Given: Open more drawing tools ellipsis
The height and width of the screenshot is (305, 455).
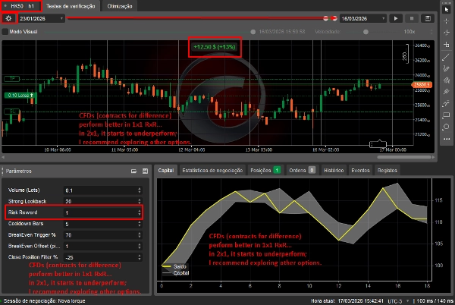Looking at the screenshot, I should (447, 140).
